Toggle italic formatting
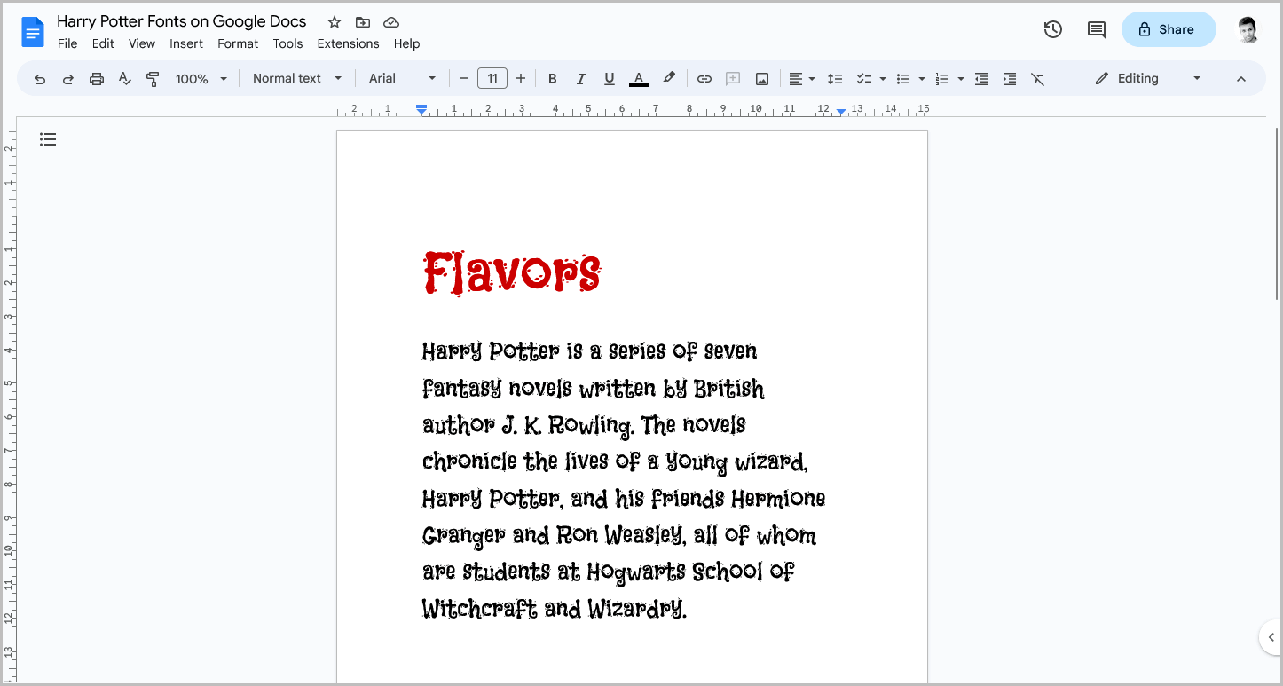This screenshot has width=1283, height=686. [x=581, y=78]
